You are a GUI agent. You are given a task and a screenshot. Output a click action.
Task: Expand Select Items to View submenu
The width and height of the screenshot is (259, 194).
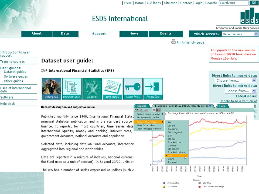tap(149, 114)
